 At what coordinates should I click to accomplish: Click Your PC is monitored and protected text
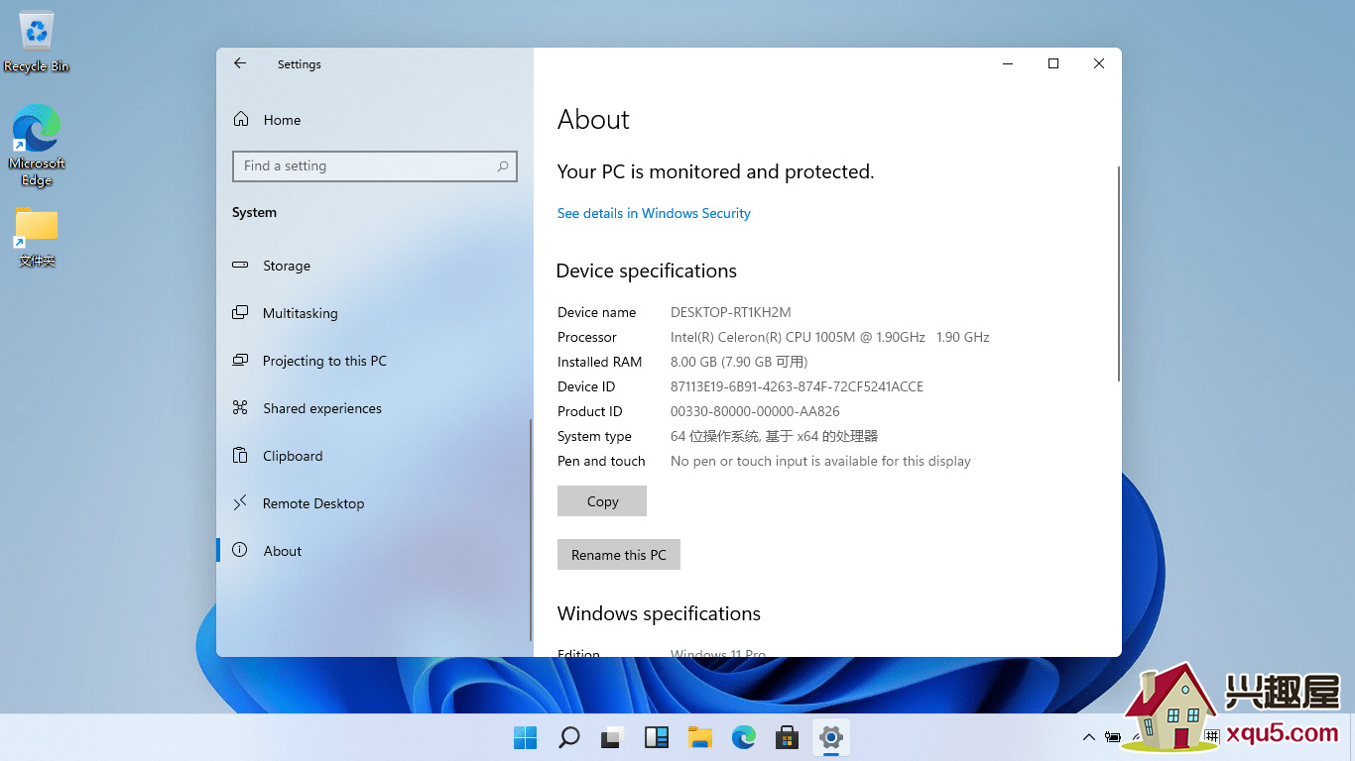point(715,171)
